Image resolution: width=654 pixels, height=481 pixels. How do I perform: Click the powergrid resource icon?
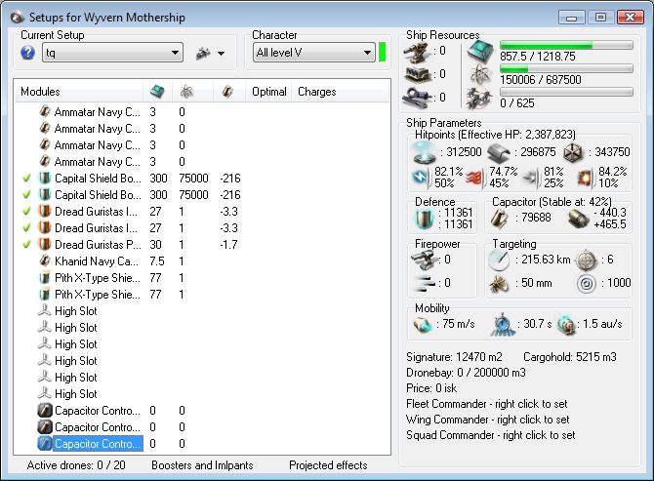[479, 74]
